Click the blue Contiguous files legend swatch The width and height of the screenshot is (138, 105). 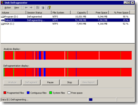(28, 93)
